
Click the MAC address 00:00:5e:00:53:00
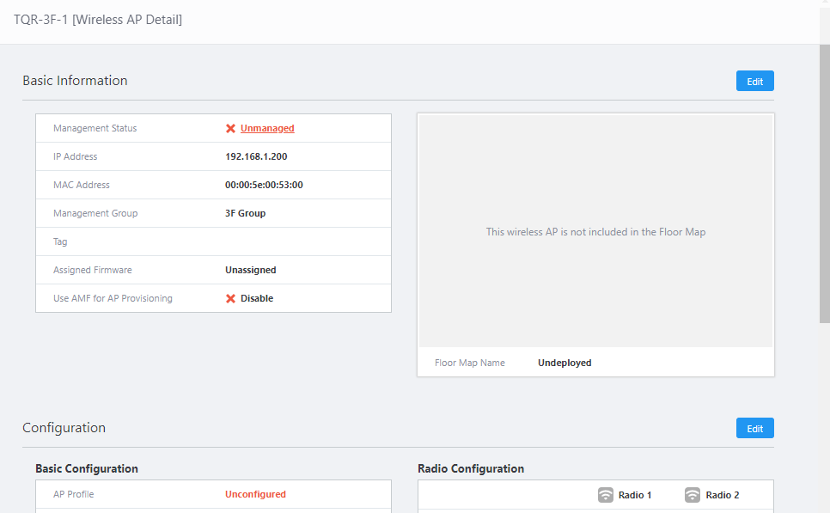point(264,186)
